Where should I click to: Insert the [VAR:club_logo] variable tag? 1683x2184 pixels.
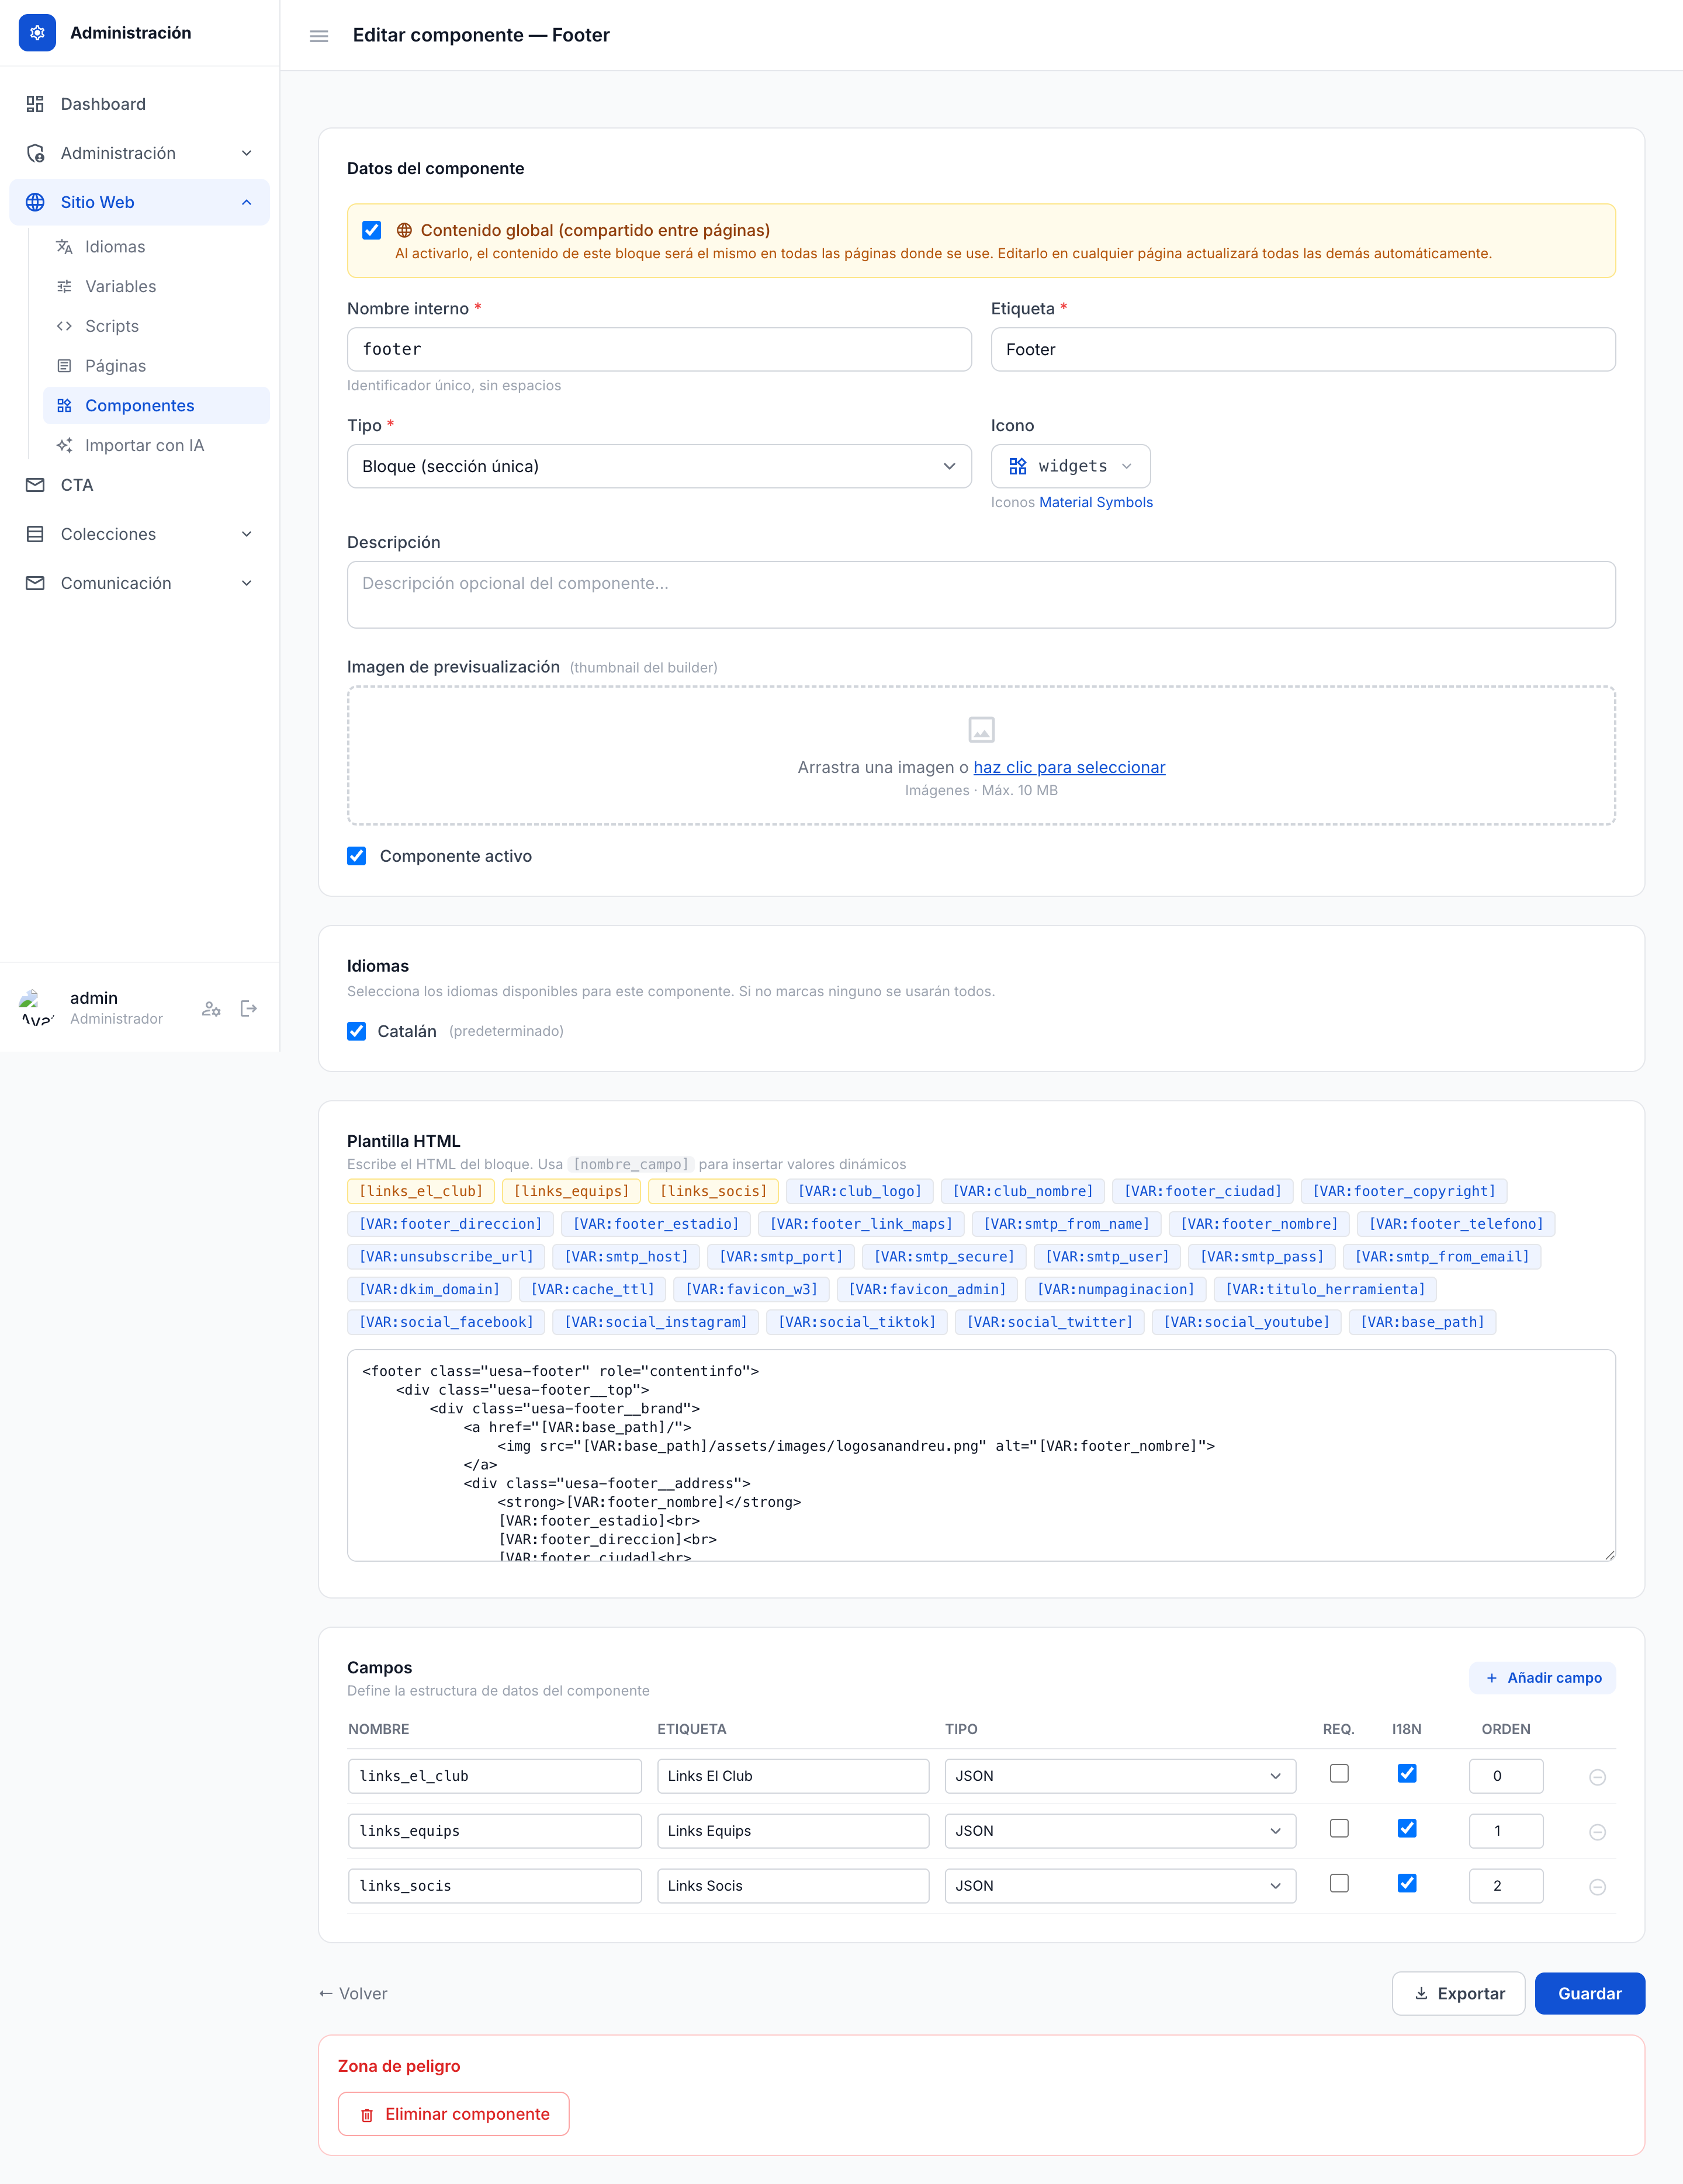tap(859, 1192)
